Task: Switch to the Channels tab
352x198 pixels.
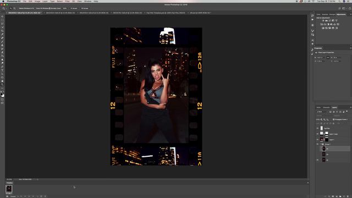Action: 326,108
